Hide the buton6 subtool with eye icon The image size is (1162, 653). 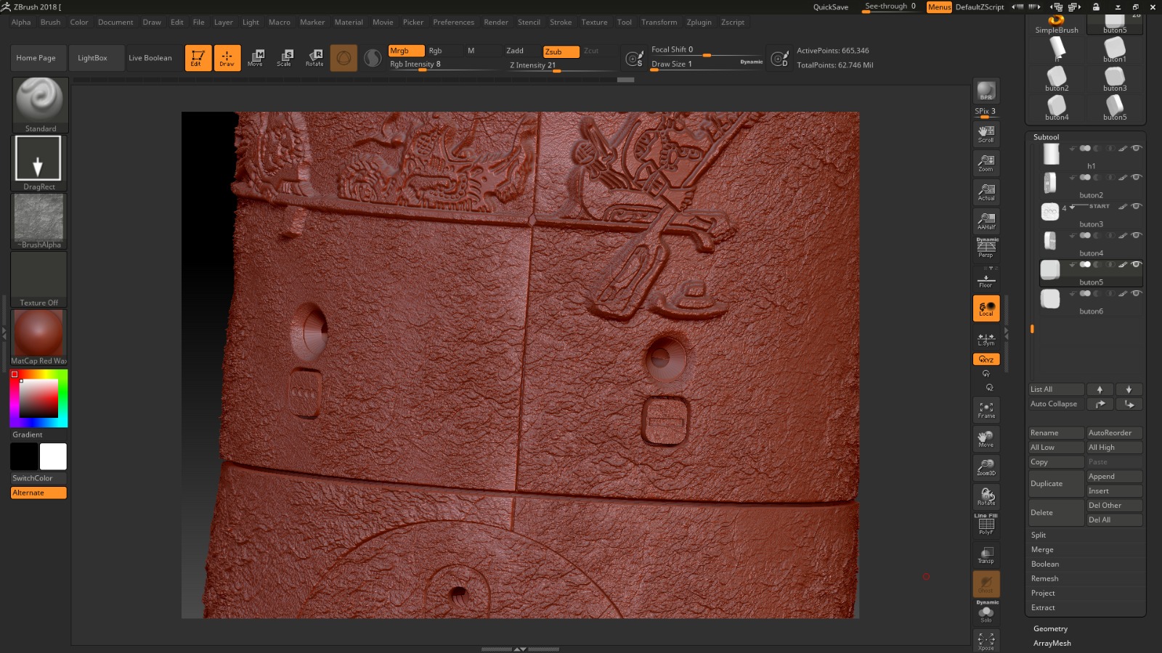tap(1137, 293)
